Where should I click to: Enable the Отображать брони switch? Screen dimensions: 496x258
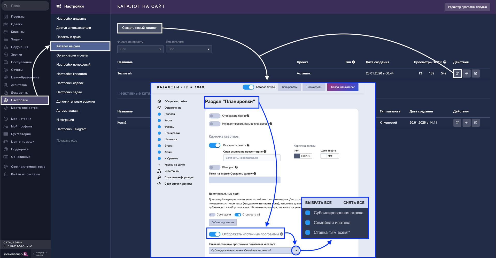214,116
